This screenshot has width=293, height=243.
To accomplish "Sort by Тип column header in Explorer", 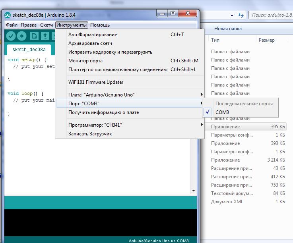I will coord(233,40).
